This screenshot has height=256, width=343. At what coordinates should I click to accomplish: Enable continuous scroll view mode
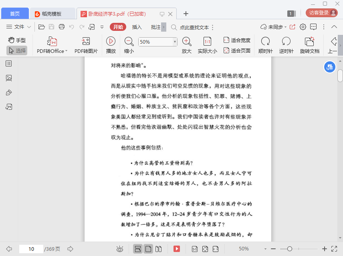pyautogui.click(x=138, y=249)
